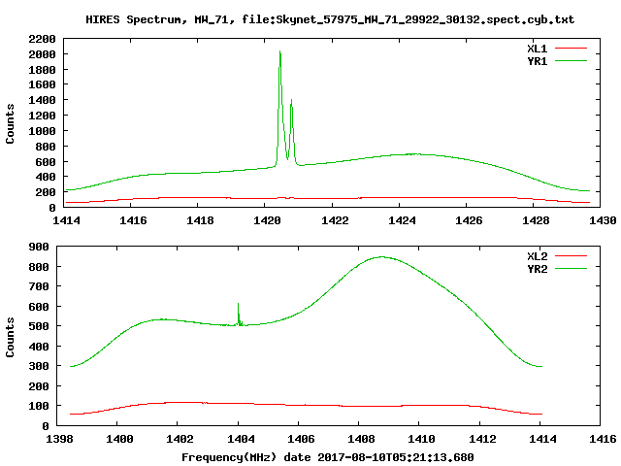
Task: Click the 1422 x-axis tick label
Action: pyautogui.click(x=335, y=220)
